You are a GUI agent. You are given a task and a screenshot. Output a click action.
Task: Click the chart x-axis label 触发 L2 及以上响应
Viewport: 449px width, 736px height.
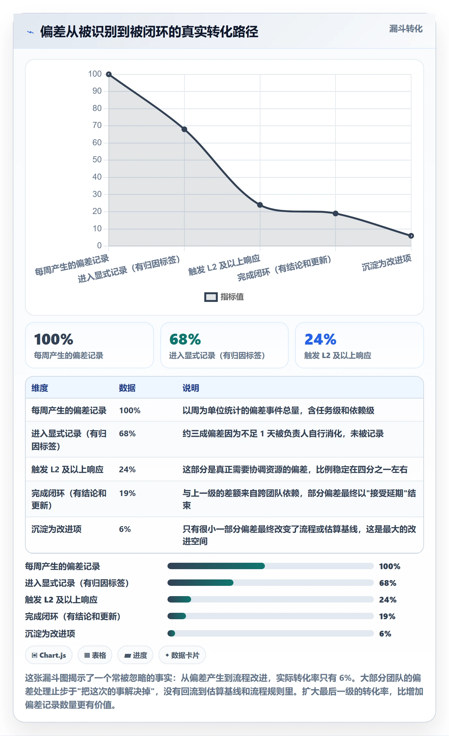click(224, 265)
